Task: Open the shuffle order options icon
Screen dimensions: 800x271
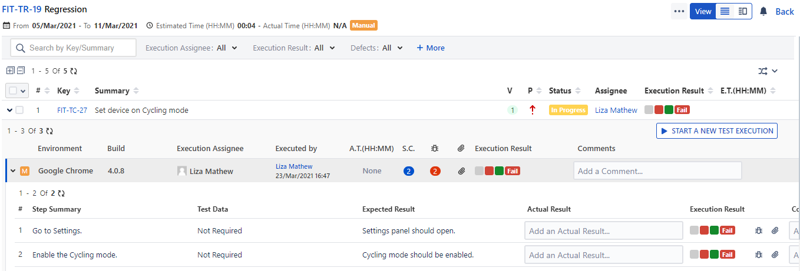Action: [763, 71]
